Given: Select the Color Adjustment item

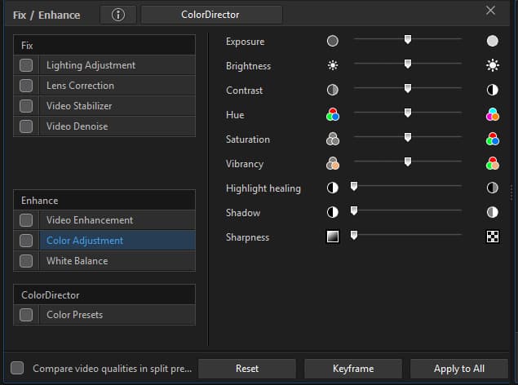Looking at the screenshot, I should (x=85, y=241).
